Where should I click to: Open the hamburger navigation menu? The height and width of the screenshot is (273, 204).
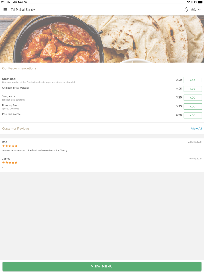click(5, 10)
